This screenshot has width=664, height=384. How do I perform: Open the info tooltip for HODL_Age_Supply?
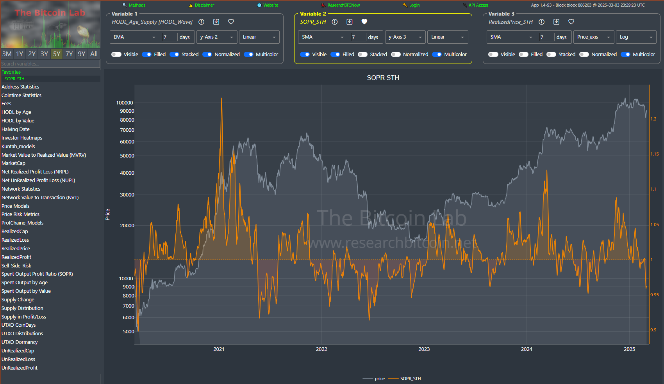(201, 22)
